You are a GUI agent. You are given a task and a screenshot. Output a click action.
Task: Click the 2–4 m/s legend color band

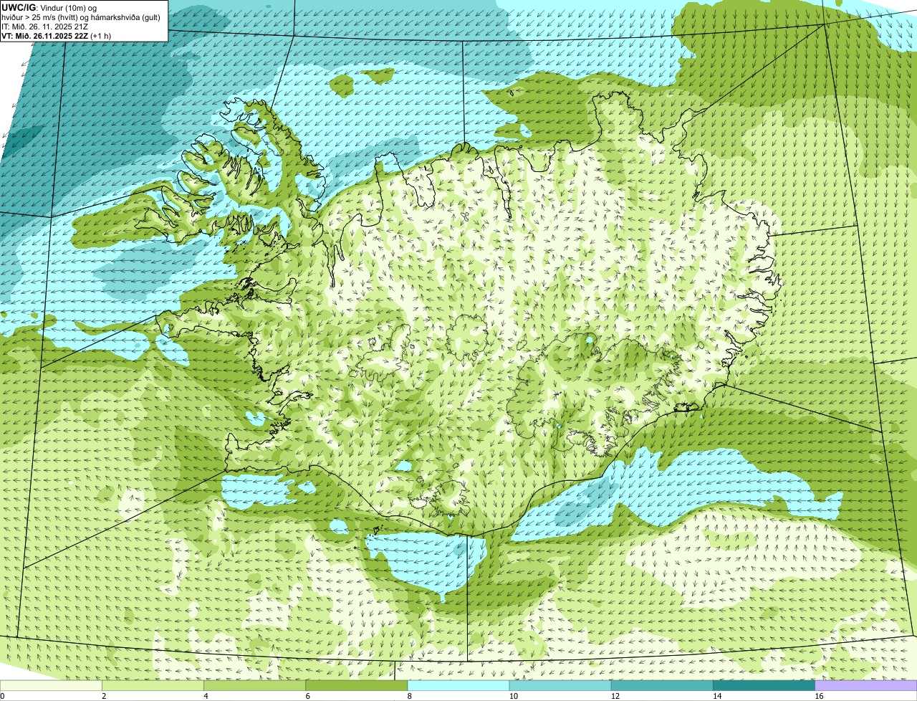(153, 685)
